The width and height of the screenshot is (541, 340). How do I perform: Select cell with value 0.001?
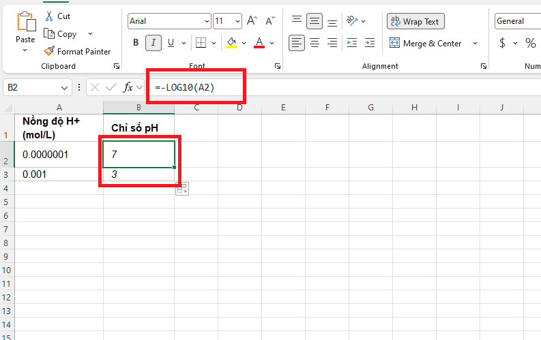tap(59, 174)
